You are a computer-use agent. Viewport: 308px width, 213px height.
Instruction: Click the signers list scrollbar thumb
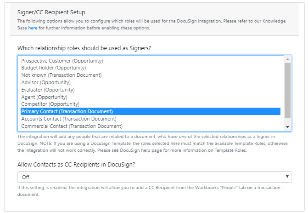tap(287, 91)
